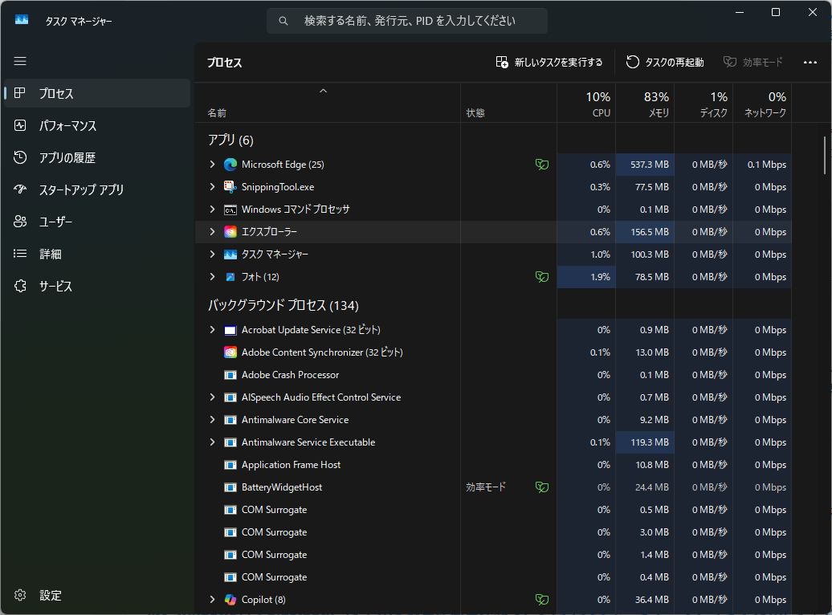Click the タスク マネージャー process row icon
This screenshot has height=615, width=832.
[x=230, y=255]
